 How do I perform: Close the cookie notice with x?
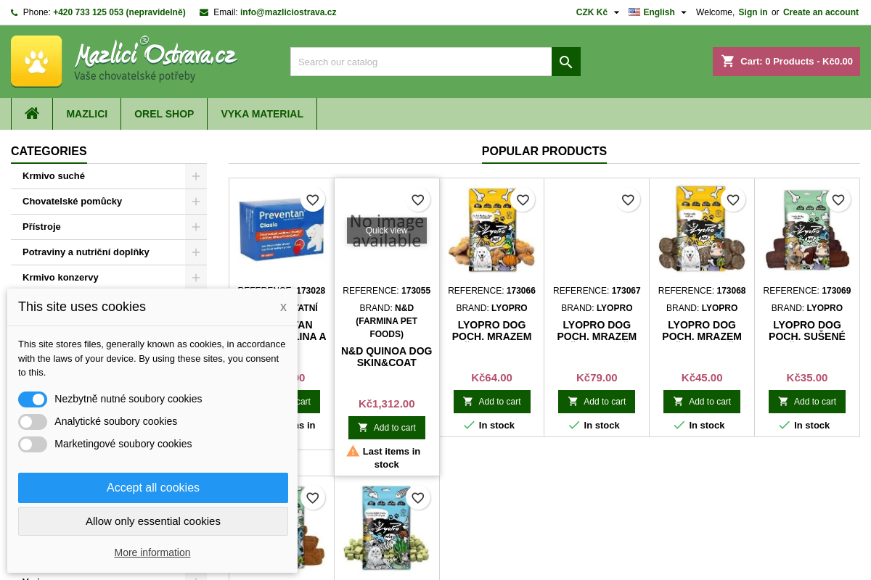pyautogui.click(x=283, y=307)
